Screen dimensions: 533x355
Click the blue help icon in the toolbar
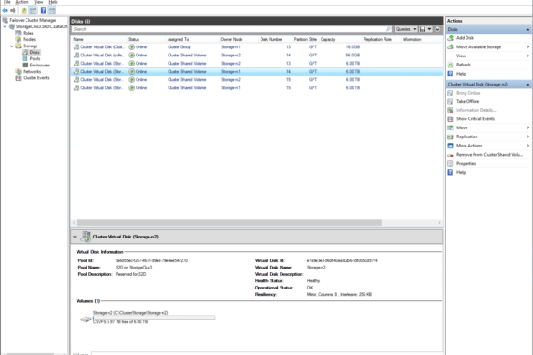coord(43,11)
